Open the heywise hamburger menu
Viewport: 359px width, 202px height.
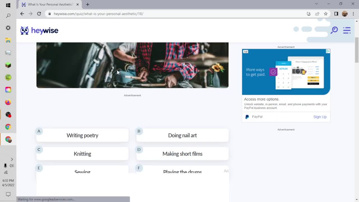(347, 30)
